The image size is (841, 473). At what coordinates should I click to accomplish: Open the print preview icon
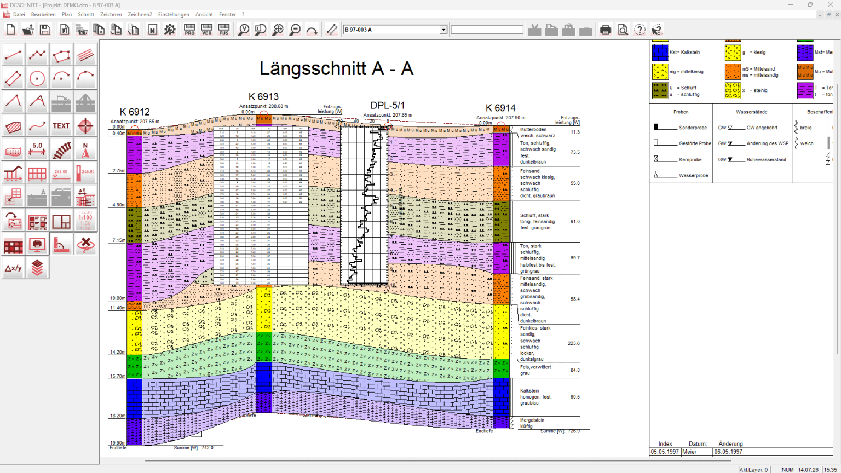pyautogui.click(x=623, y=30)
